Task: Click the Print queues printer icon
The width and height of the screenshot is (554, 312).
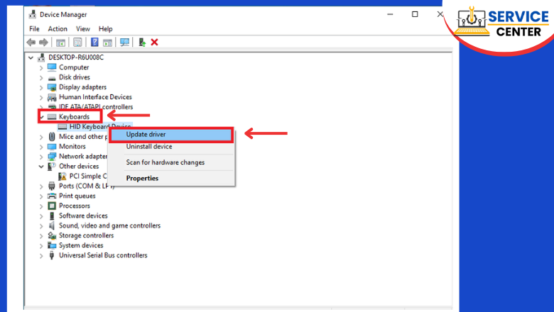Action: click(52, 196)
